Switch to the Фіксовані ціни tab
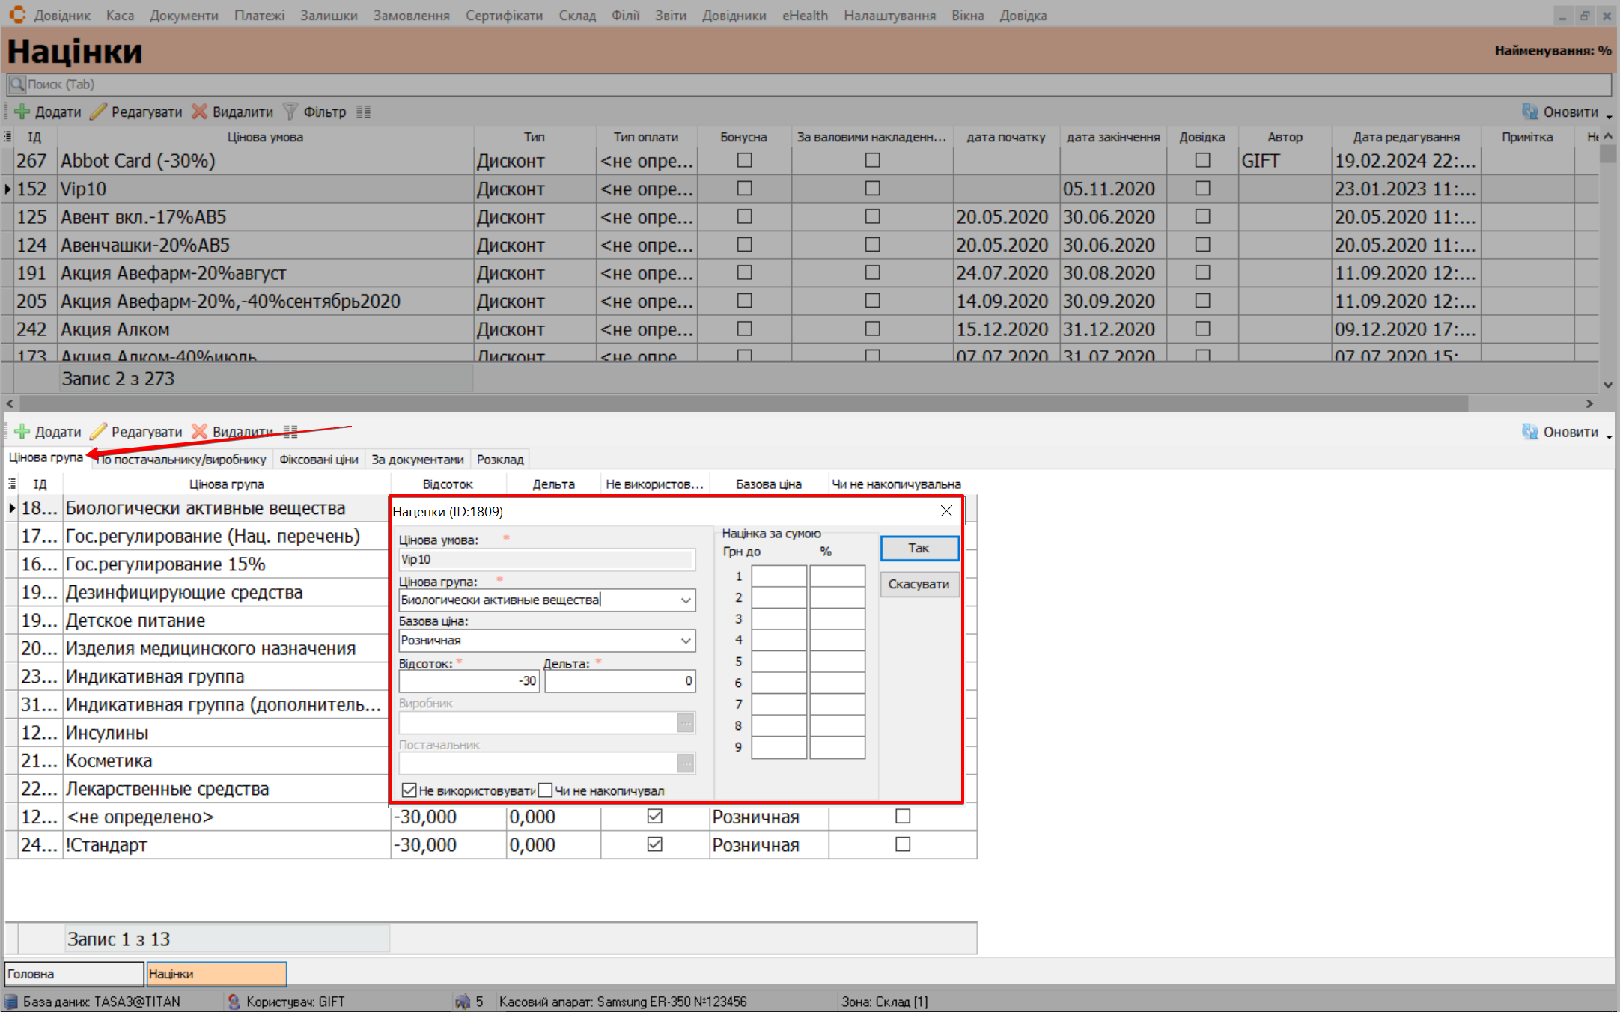The width and height of the screenshot is (1620, 1012). coord(318,459)
